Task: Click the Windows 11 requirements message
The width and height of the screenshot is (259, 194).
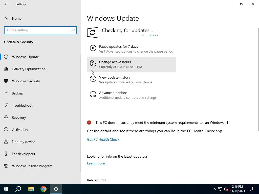Action: click(162, 123)
